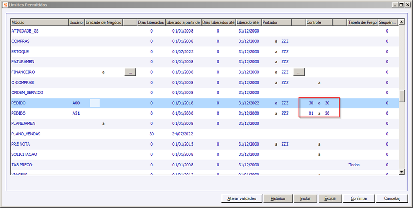Screen dimensions: 413x208
Task: Click scrollbar down arrow at table bottom
Action: pos(402,172)
